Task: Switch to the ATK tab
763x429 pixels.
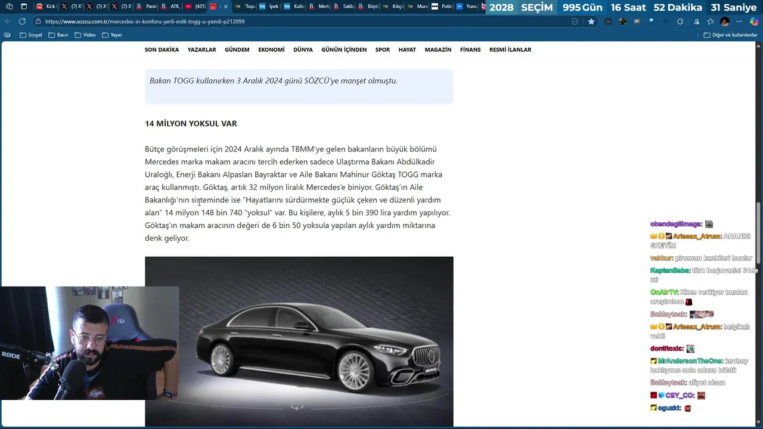Action: coord(170,7)
